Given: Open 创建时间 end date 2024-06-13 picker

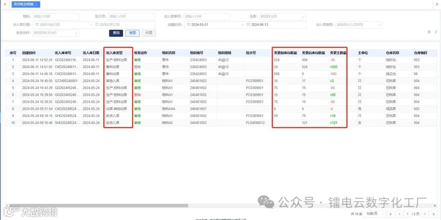Looking at the screenshot, I should tap(276, 25).
